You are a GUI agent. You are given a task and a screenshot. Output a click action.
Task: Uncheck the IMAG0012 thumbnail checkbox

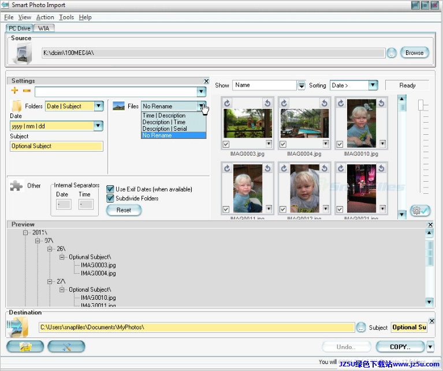(x=283, y=210)
